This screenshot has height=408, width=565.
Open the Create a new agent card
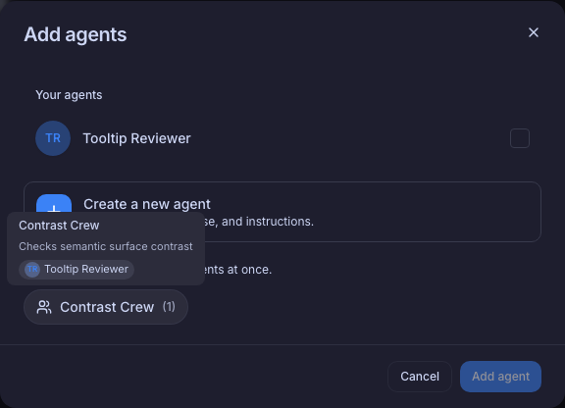click(282, 212)
